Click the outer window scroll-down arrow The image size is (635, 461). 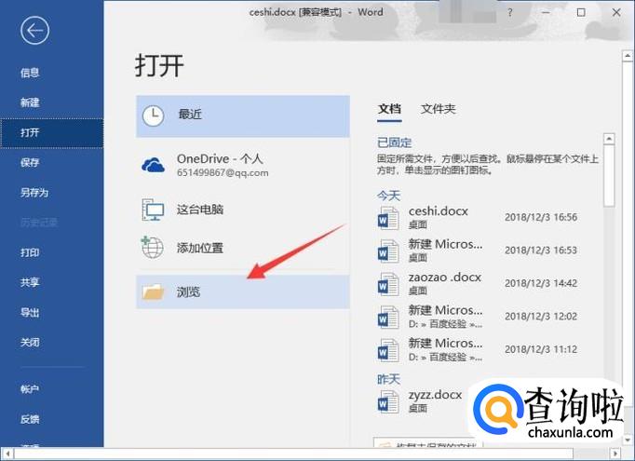click(628, 440)
